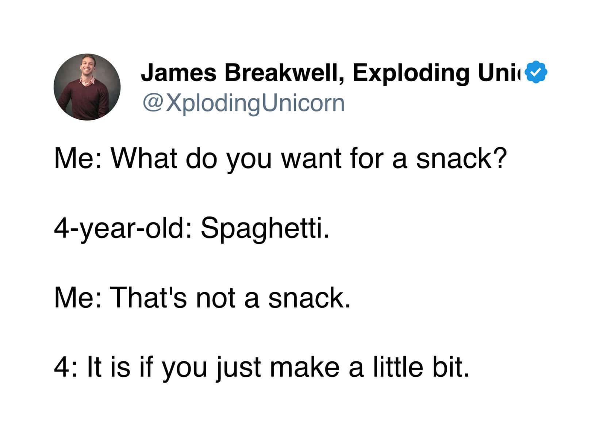The height and width of the screenshot is (438, 603).
Task: Click the word "make" in the last line
Action: [305, 367]
